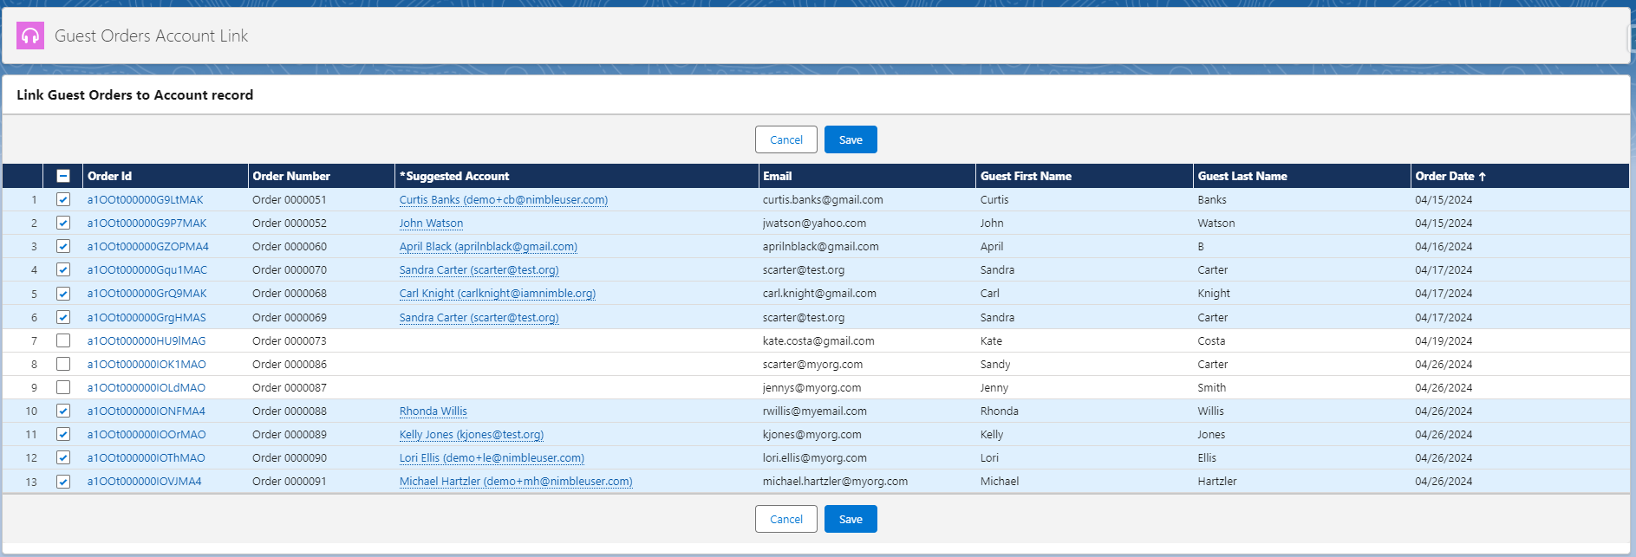Viewport: 1636px width, 557px height.
Task: Deselect row 13 checkbox for Order 0000091
Action: 63,481
